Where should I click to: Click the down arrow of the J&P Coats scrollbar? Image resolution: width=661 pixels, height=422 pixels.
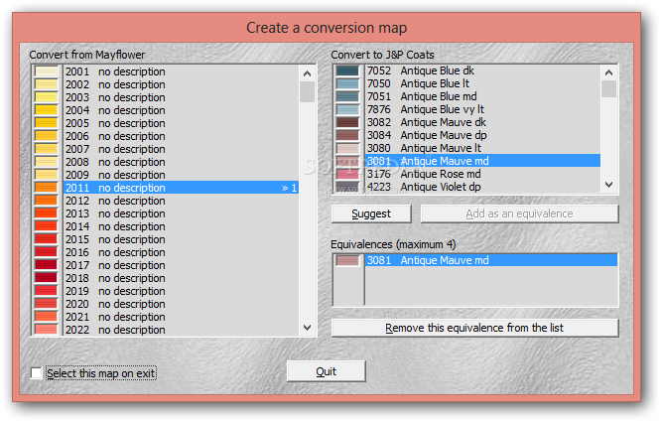pyautogui.click(x=608, y=185)
